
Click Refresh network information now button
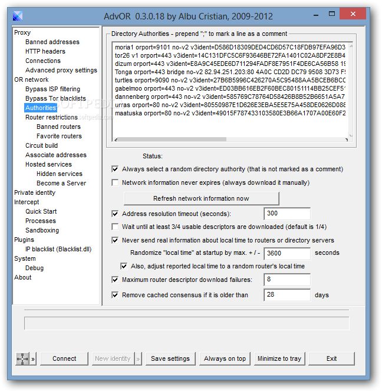[201, 198]
